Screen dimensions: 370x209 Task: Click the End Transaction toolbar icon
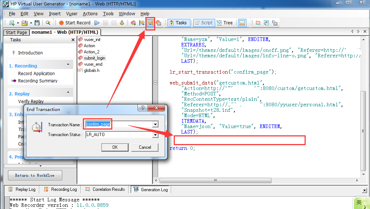point(150,23)
